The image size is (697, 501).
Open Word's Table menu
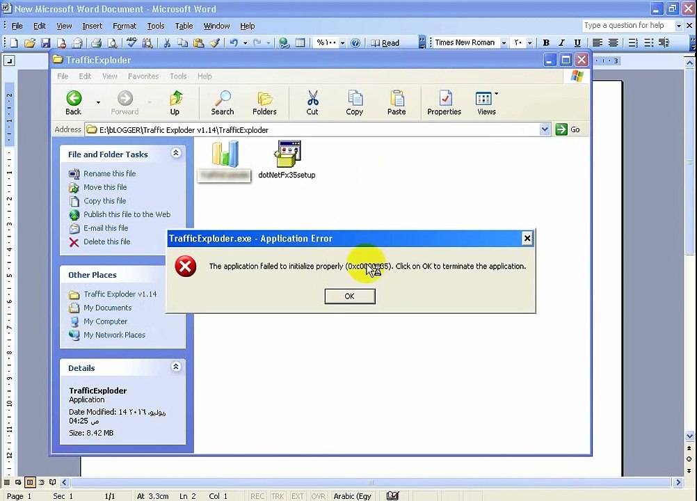[x=184, y=26]
